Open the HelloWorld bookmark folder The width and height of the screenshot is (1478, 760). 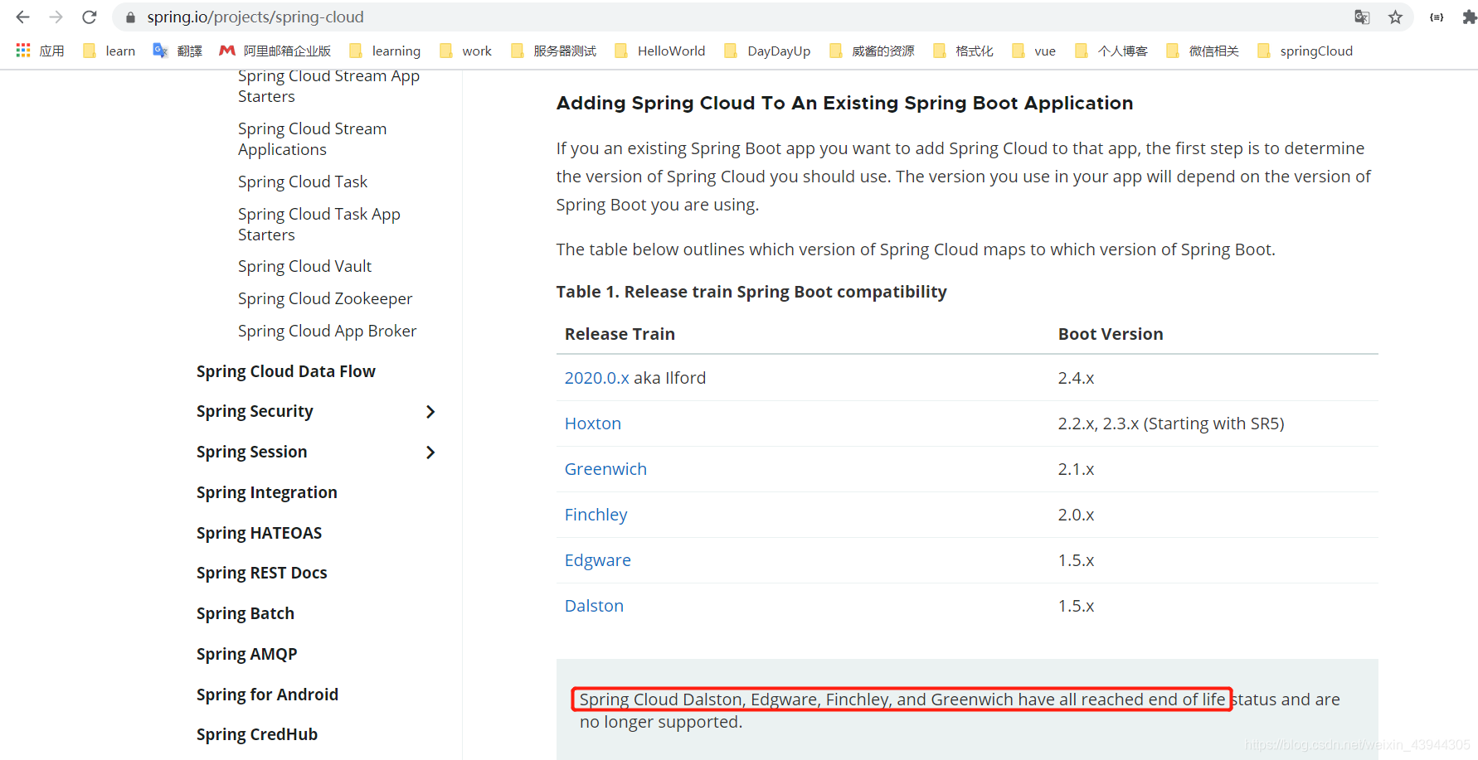[x=660, y=51]
